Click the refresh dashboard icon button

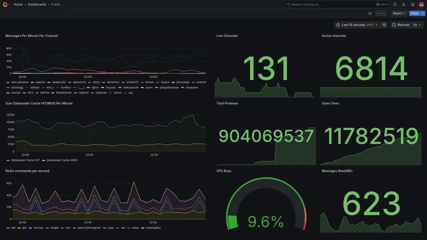pyautogui.click(x=401, y=25)
